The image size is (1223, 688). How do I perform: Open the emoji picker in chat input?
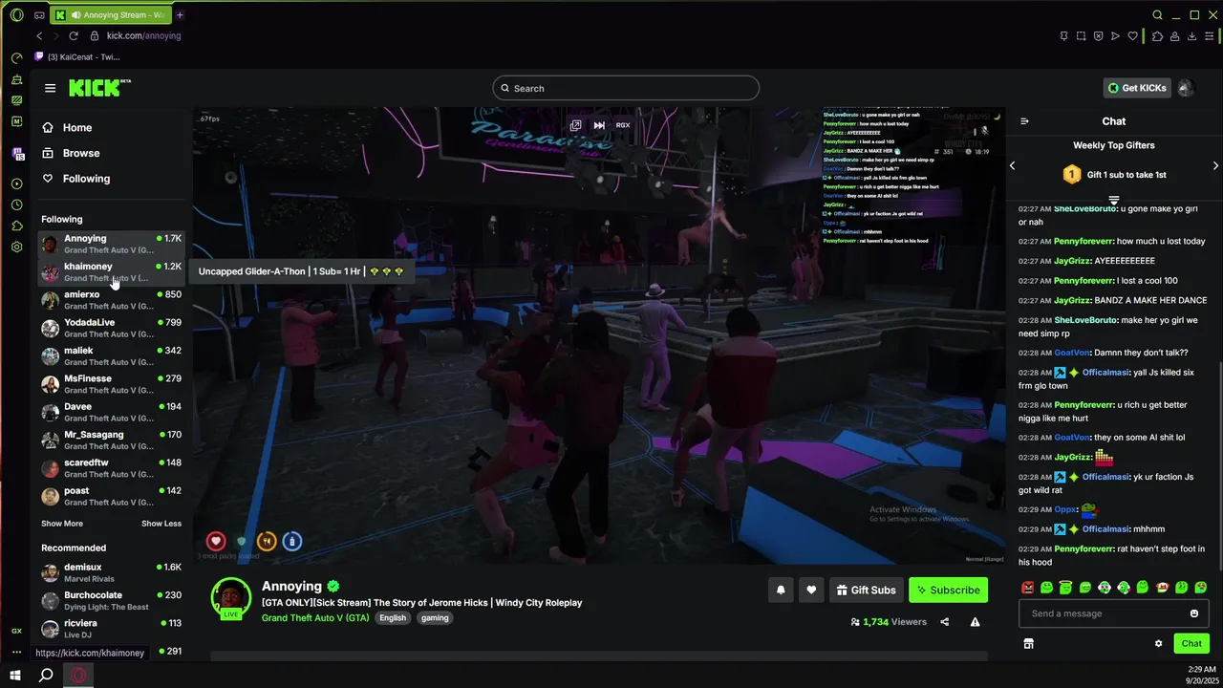tap(1194, 613)
